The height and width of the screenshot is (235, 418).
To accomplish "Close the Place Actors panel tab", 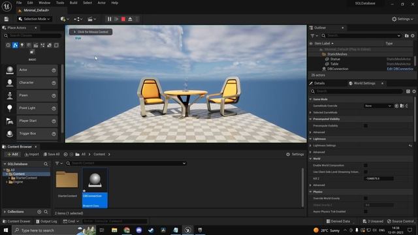I will [x=36, y=27].
